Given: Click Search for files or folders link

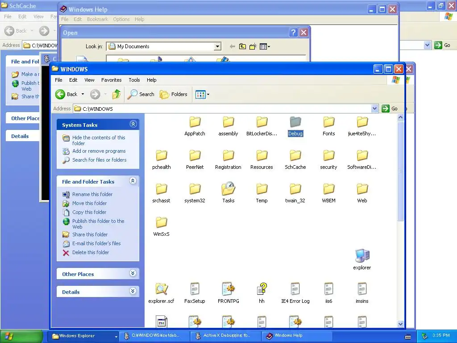Looking at the screenshot, I should 100,160.
